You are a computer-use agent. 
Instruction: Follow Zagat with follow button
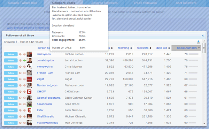pos(11,79)
